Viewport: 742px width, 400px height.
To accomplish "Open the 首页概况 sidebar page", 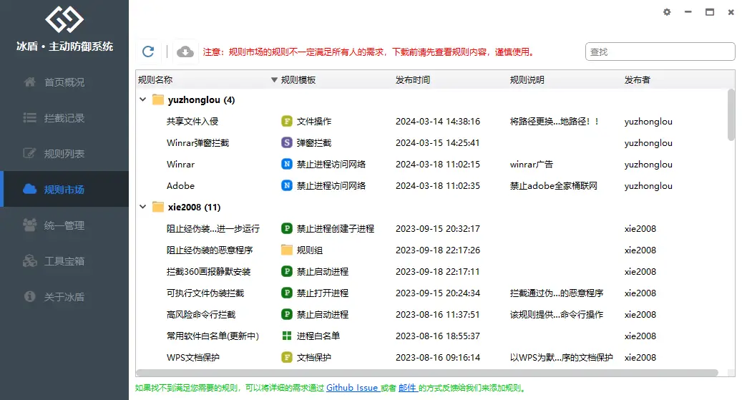I will click(x=64, y=82).
